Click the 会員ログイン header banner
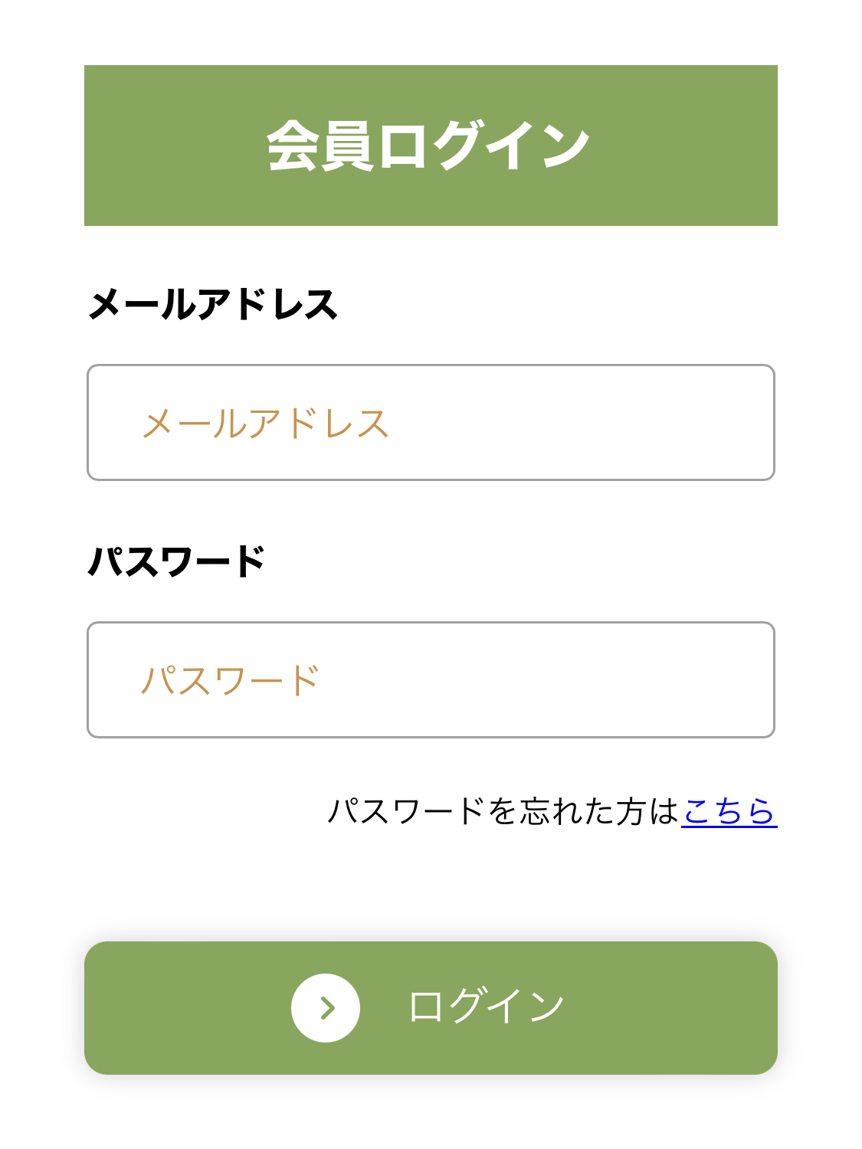Image resolution: width=862 pixels, height=1149 pixels. (x=431, y=146)
